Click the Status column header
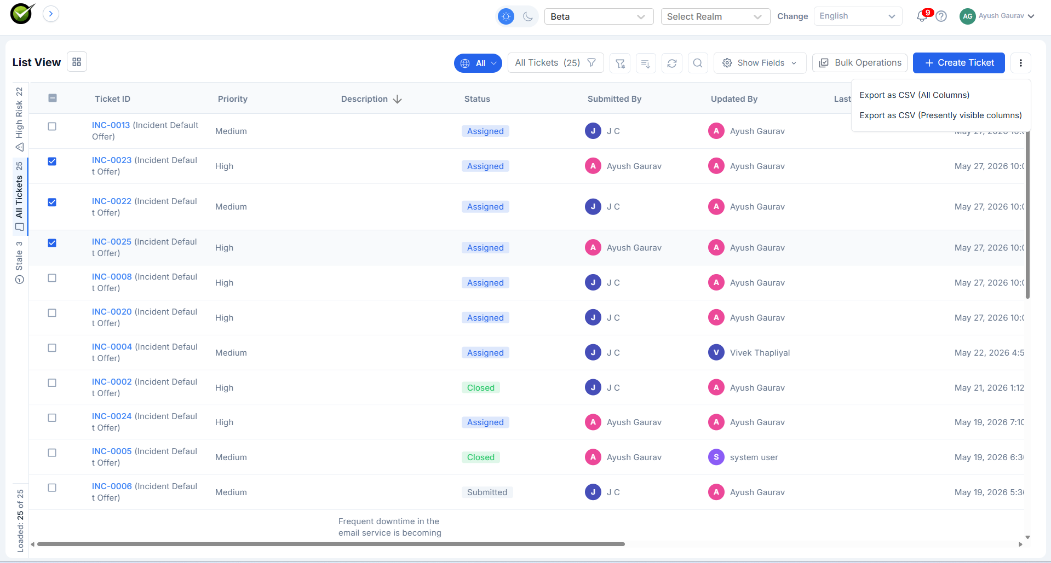Viewport: 1051px width, 563px height. point(477,99)
